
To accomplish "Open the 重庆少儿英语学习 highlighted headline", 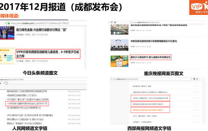I will [151, 57].
